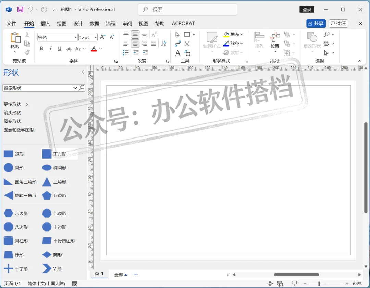The image size is (370, 288).
Task: Click the All pages (全部) button
Action: click(121, 275)
